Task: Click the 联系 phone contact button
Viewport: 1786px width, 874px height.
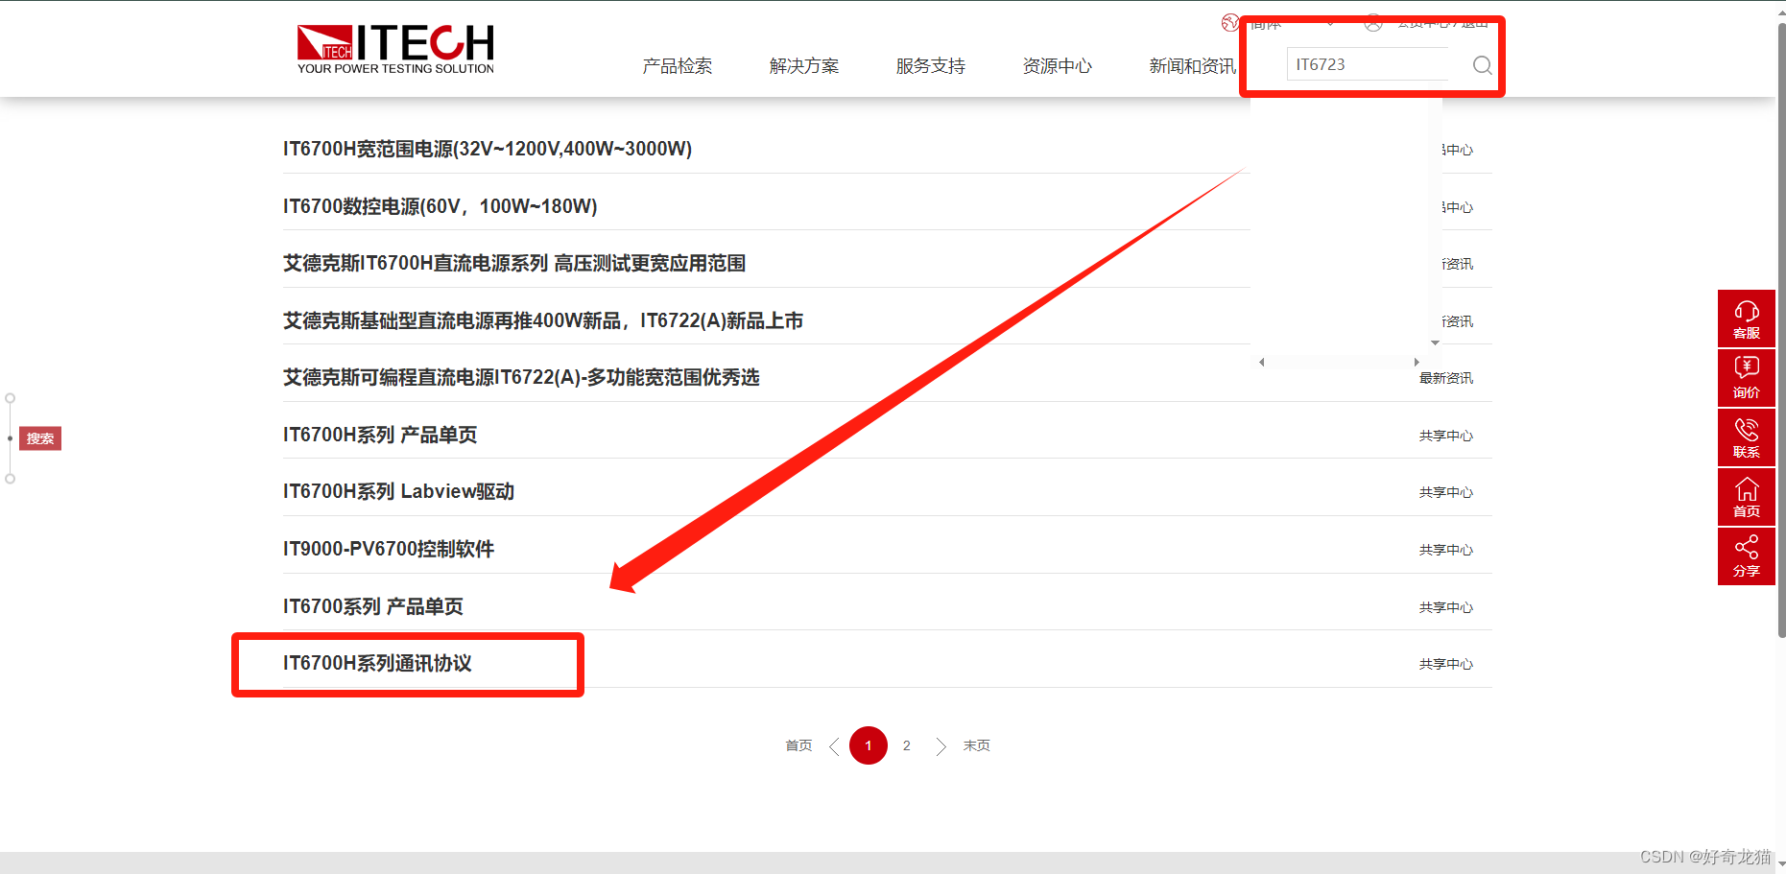Action: pos(1746,437)
